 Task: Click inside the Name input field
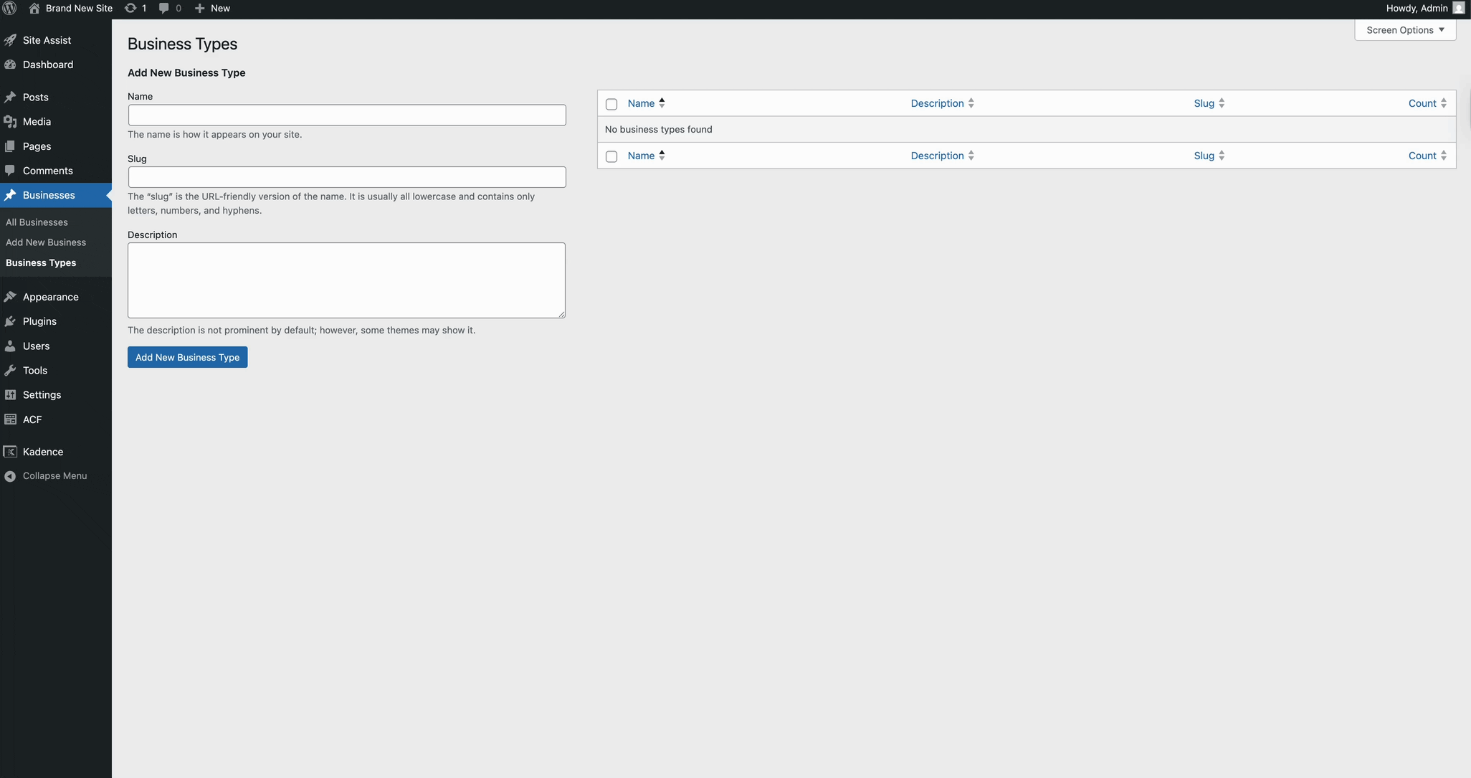tap(346, 115)
